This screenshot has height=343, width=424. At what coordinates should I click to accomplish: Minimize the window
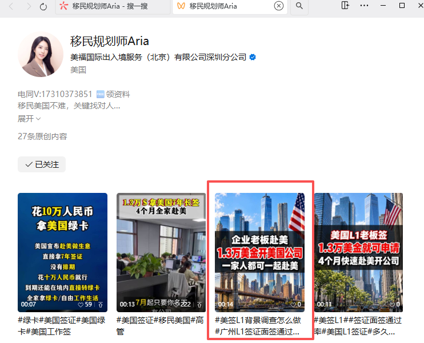383,5
